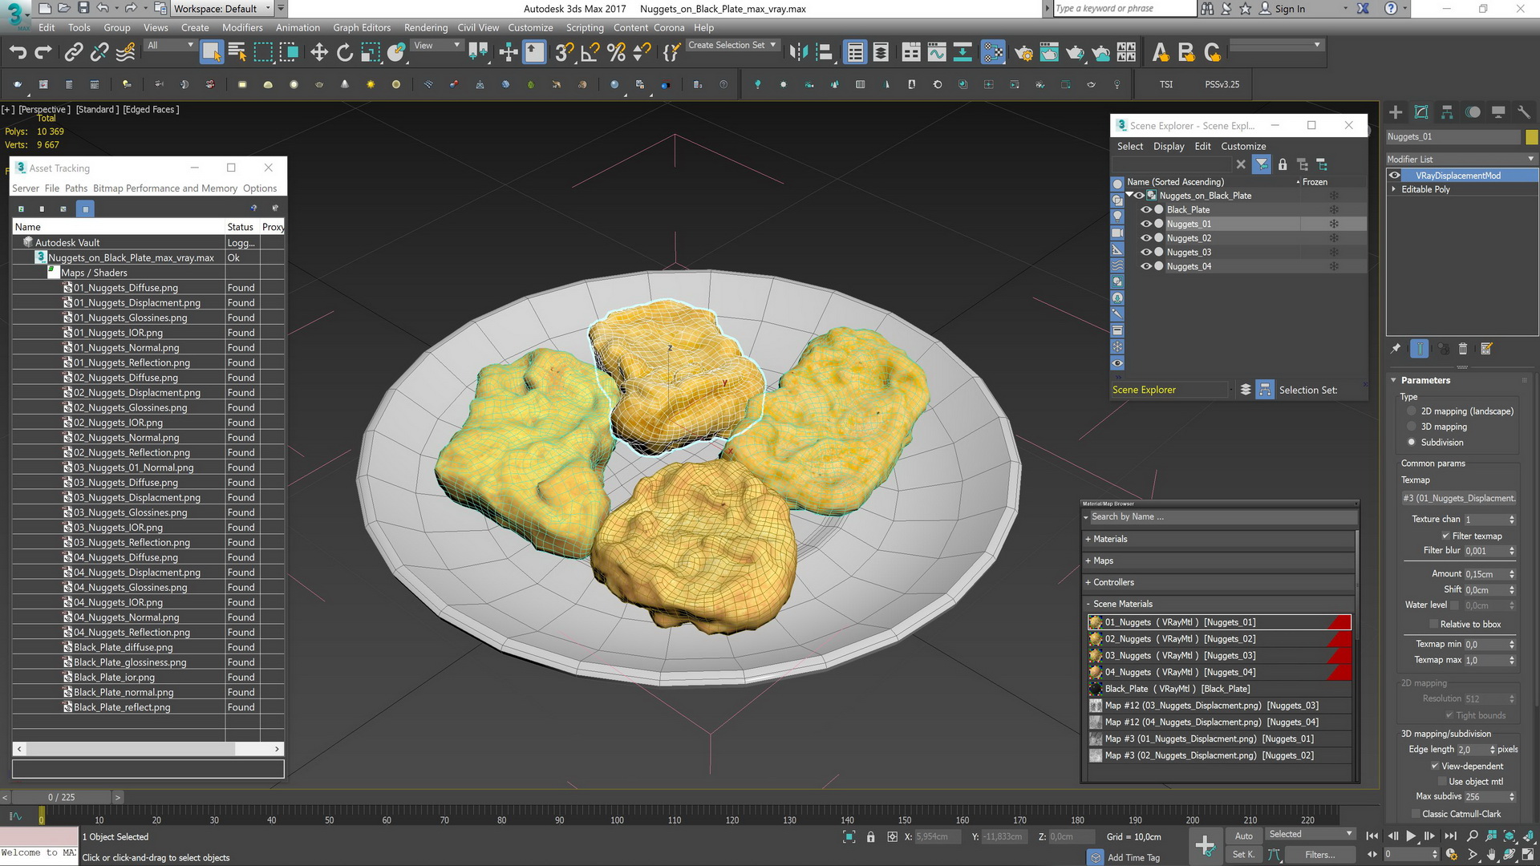The width and height of the screenshot is (1540, 866).
Task: Click the Texmap 01_Nuggets_Displacment button
Action: 1459,498
